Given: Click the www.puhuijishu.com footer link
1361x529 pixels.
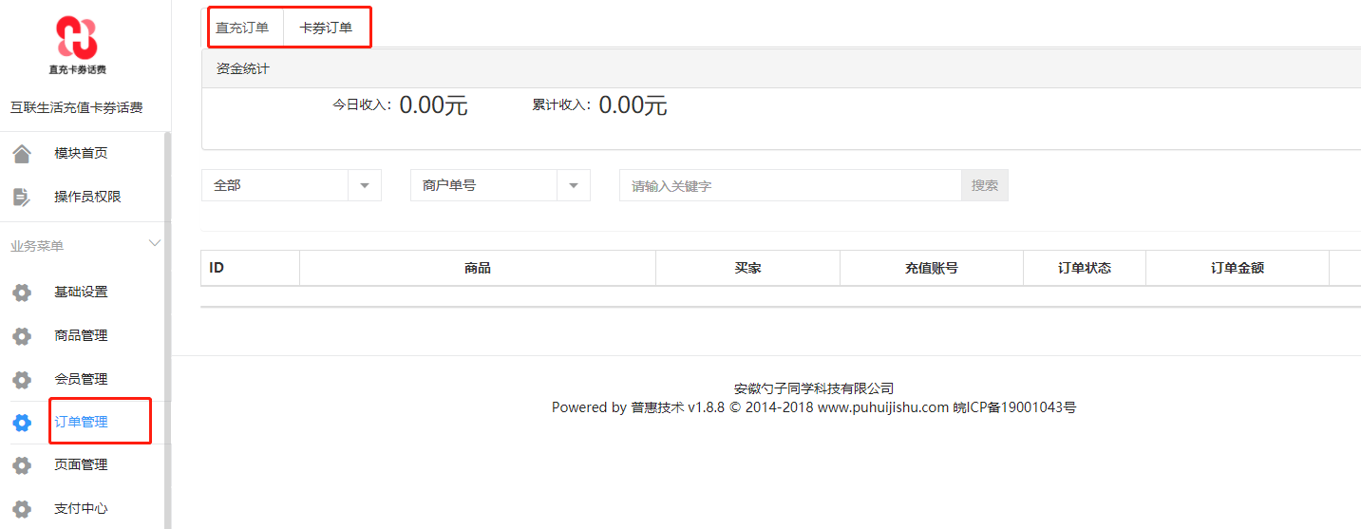Looking at the screenshot, I should point(883,407).
